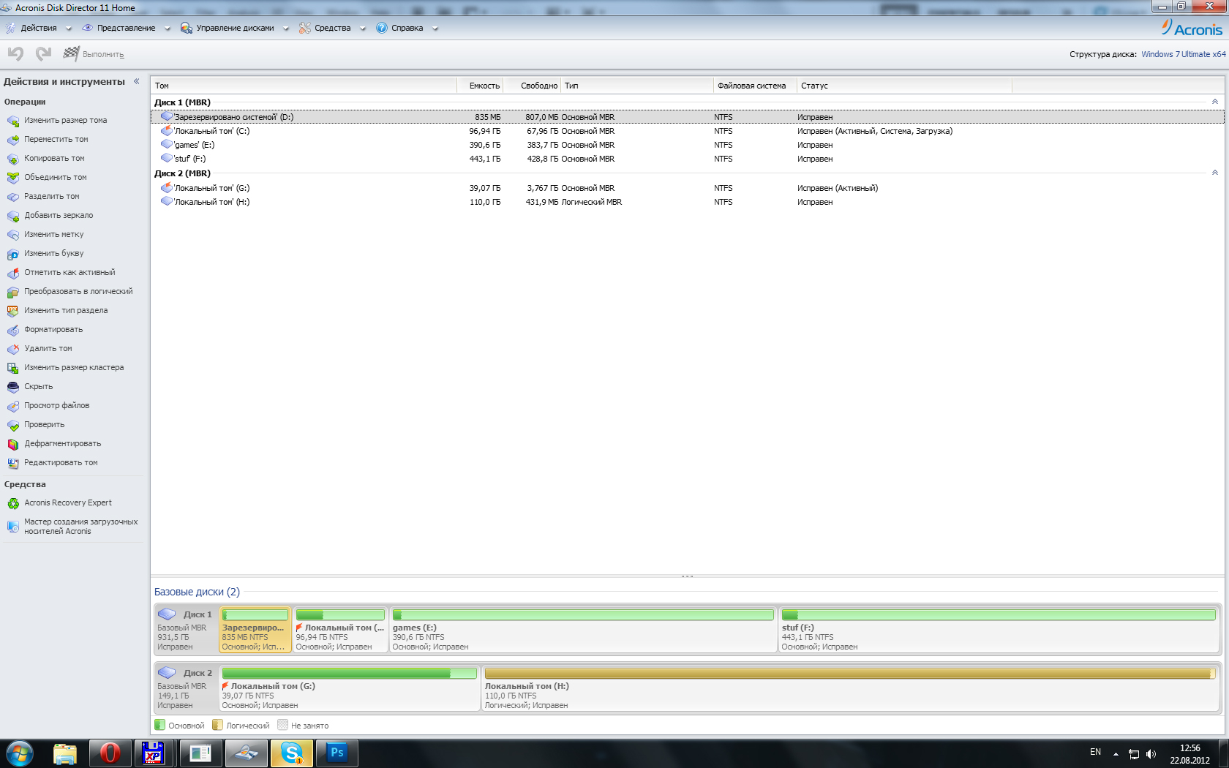Click the EN language indicator in tray
This screenshot has height=768, width=1229.
coord(1095,752)
